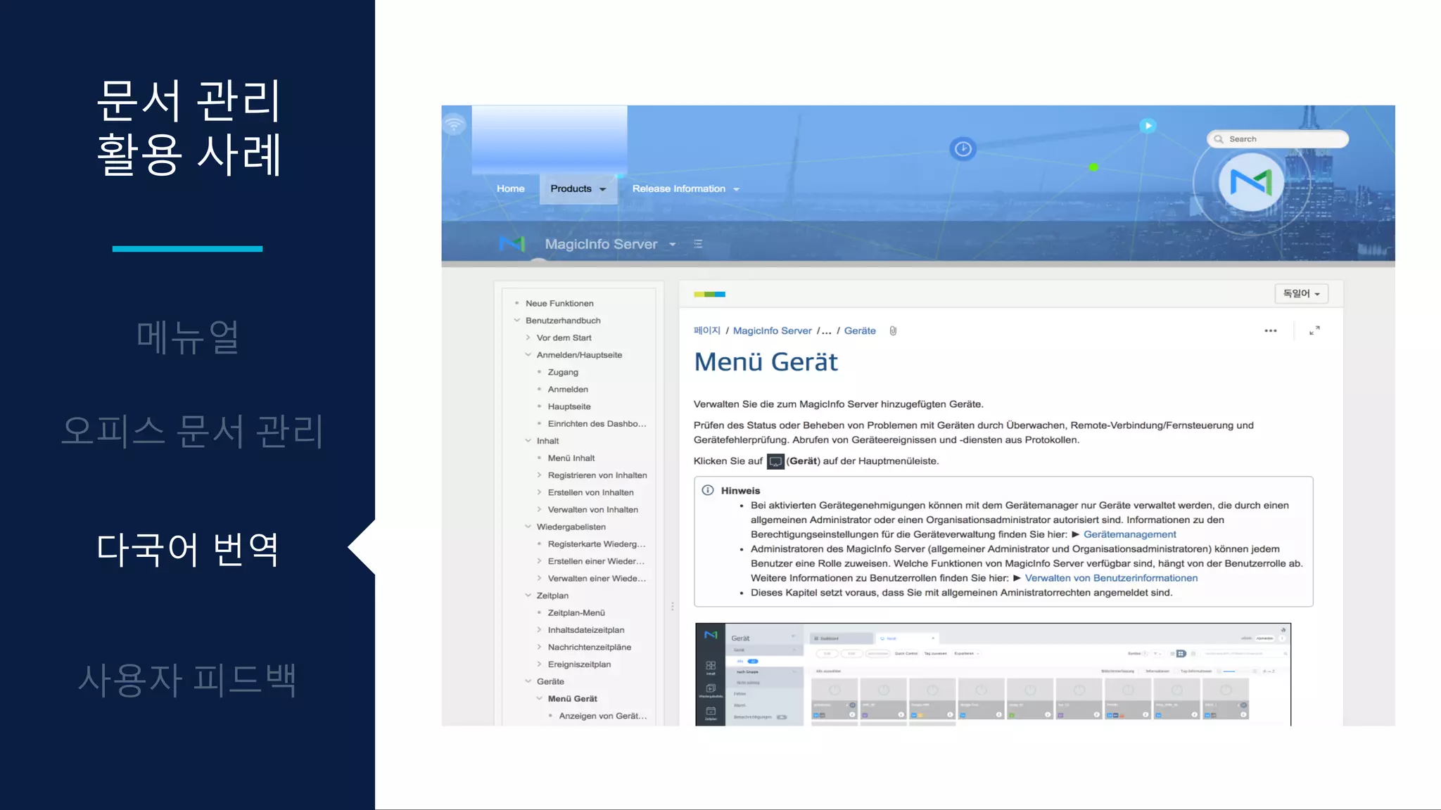The height and width of the screenshot is (810, 1441).
Task: Collapse the Benutzerhandbuch tree node
Action: click(x=517, y=321)
